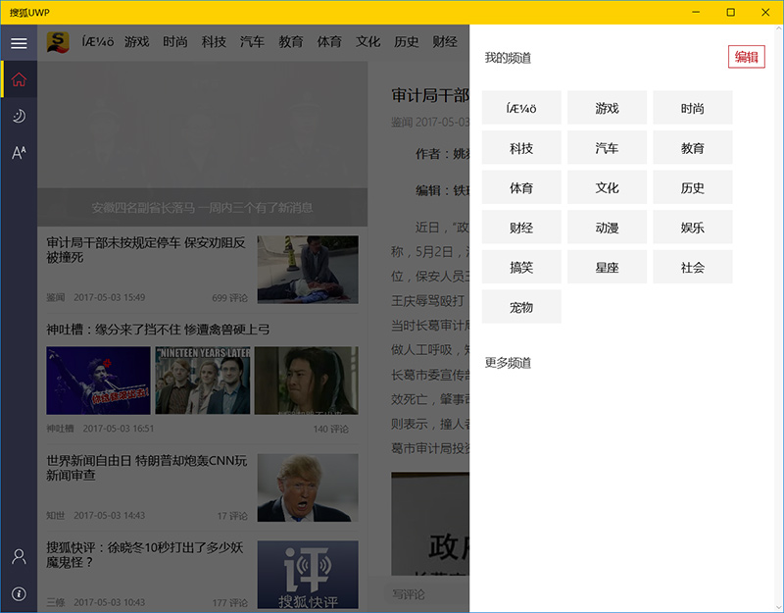Viewport: 784px width, 613px height.
Task: Click the 177 评论 comment count
Action: coord(229,602)
